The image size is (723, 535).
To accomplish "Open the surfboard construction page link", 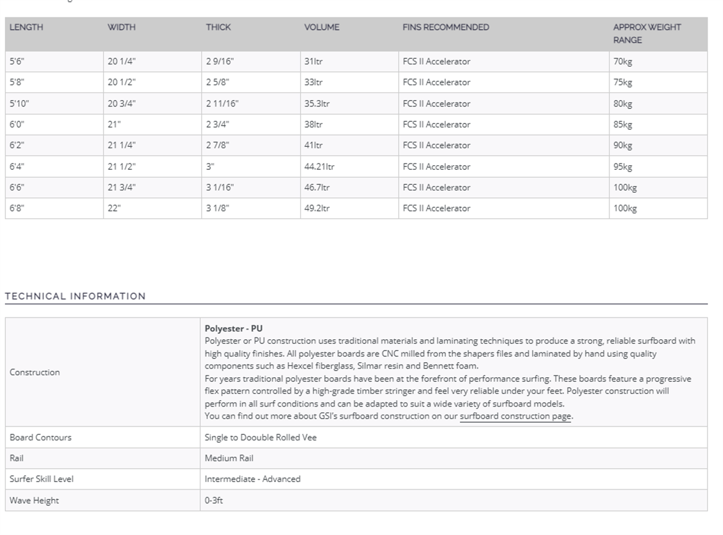I will [x=515, y=416].
